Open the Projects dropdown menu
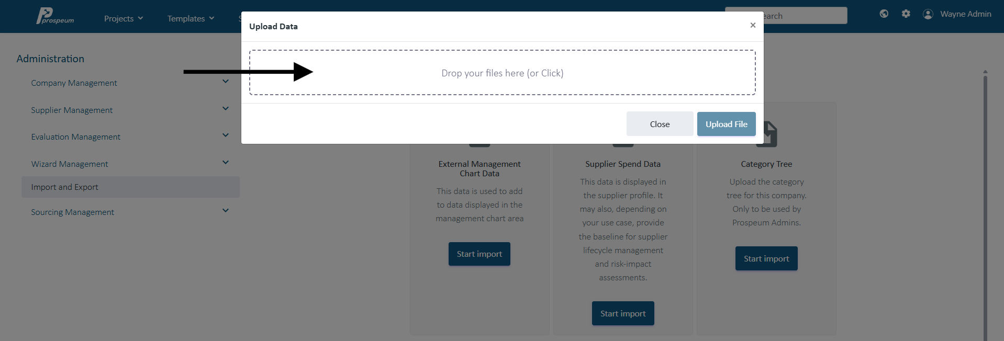1004x341 pixels. point(124,18)
